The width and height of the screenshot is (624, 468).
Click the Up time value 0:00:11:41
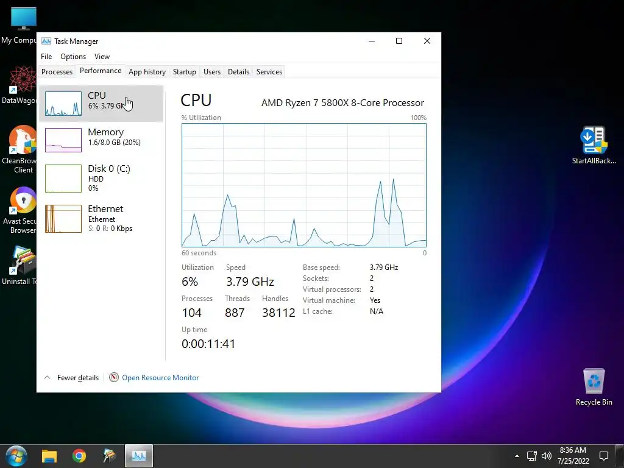tap(208, 344)
